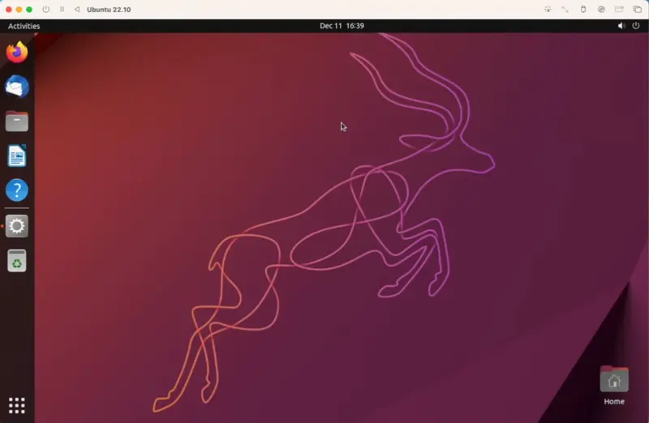This screenshot has width=649, height=423.
Task: Open the power system menu icon
Action: [636, 26]
